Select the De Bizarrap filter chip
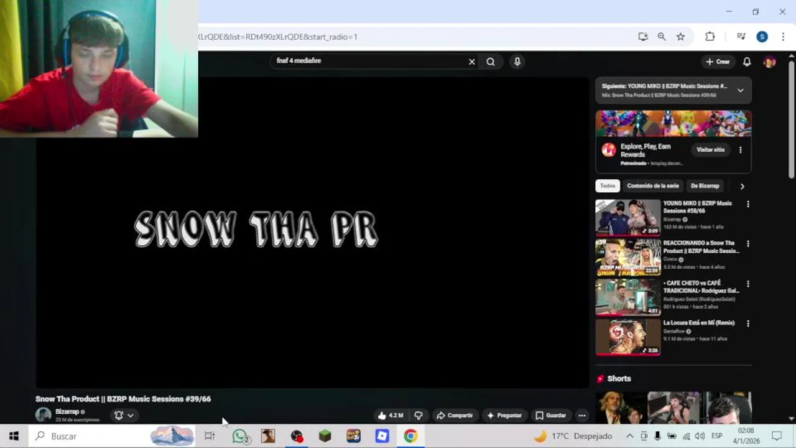 (705, 186)
